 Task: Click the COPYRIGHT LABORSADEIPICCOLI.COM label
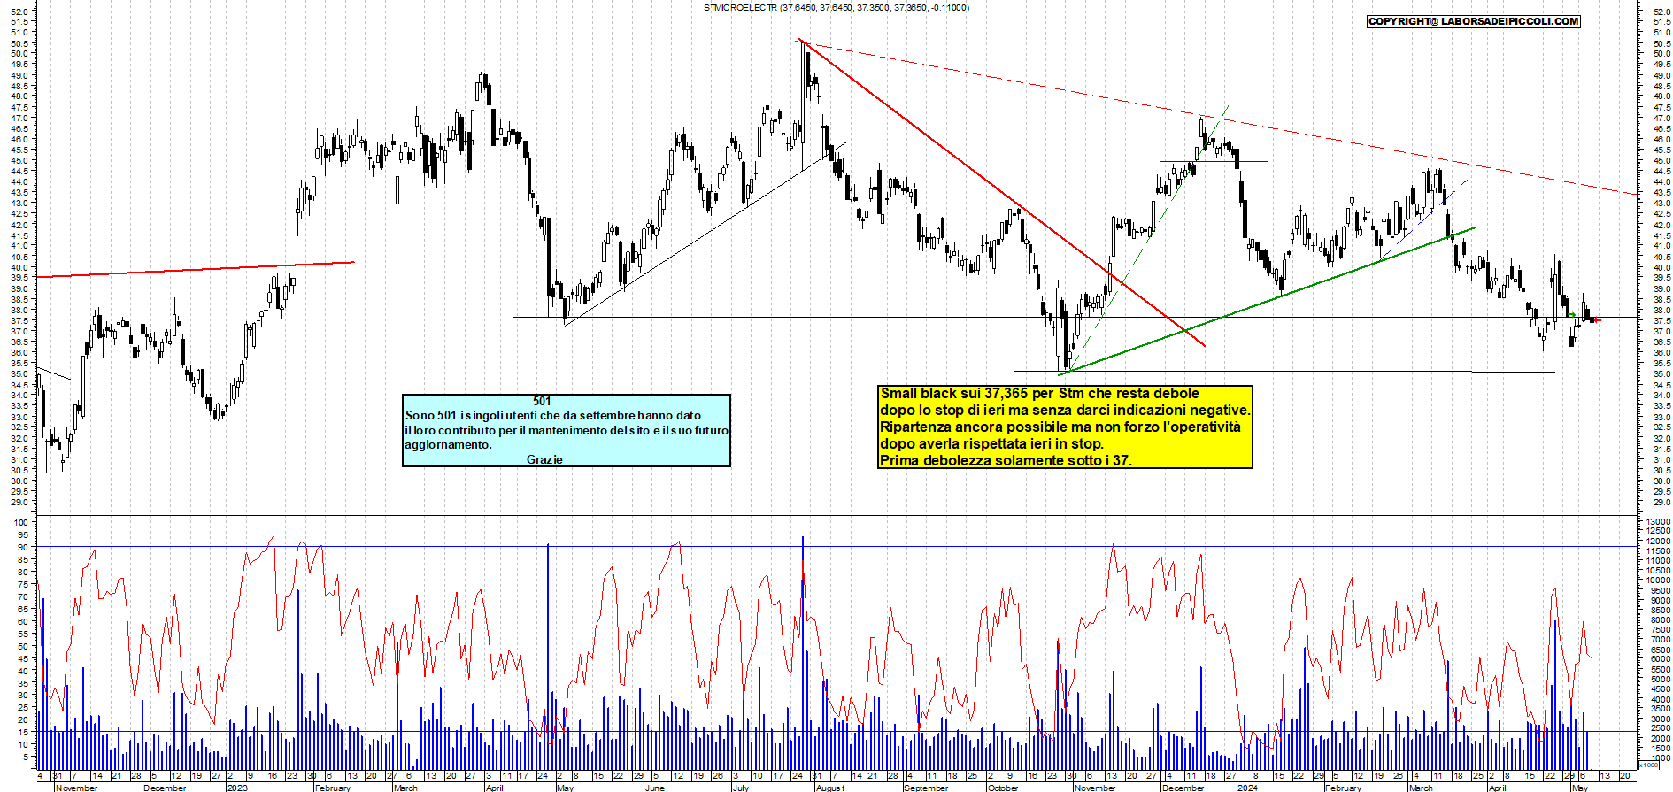coord(1473,21)
